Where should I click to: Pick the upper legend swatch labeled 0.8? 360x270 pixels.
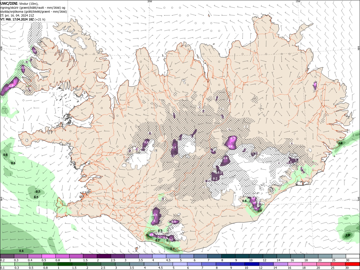[62, 256]
